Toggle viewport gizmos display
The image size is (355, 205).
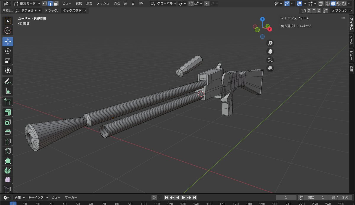tap(287, 4)
